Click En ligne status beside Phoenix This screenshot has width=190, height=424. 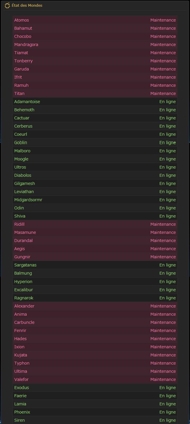[168, 412]
